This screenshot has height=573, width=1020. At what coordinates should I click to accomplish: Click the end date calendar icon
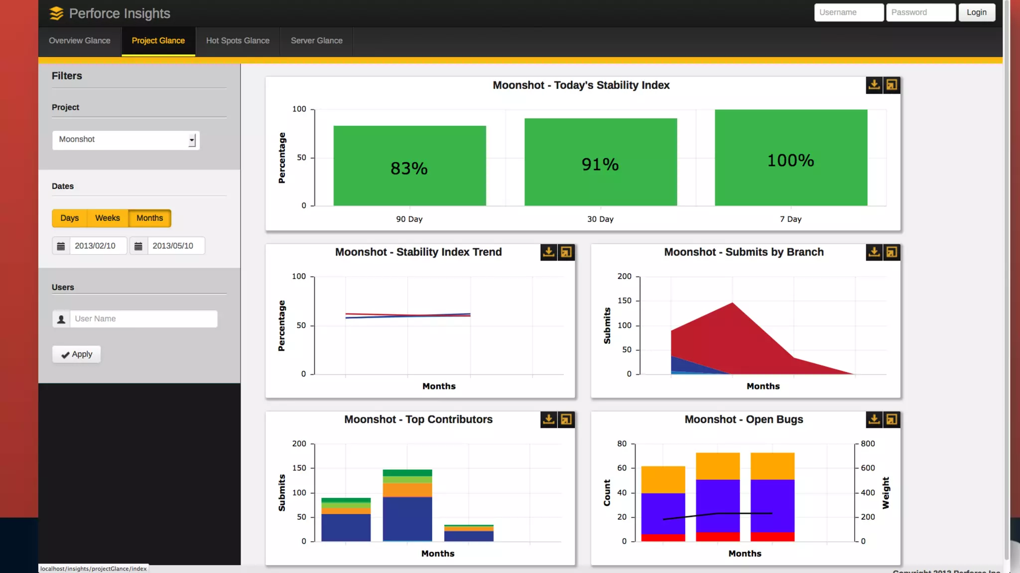138,246
